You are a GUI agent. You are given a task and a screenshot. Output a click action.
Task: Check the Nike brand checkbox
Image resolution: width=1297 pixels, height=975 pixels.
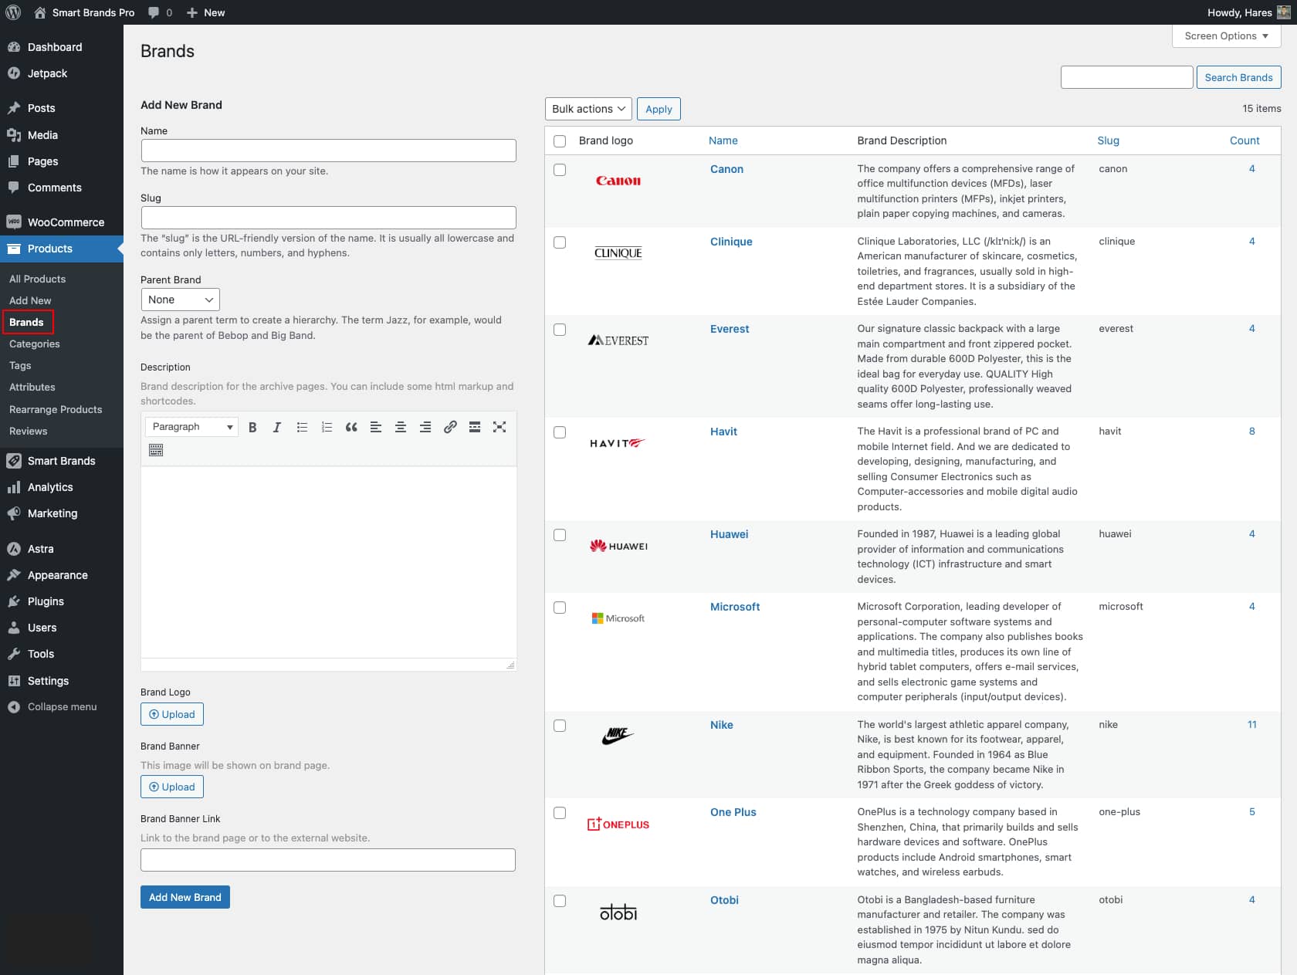click(x=560, y=726)
